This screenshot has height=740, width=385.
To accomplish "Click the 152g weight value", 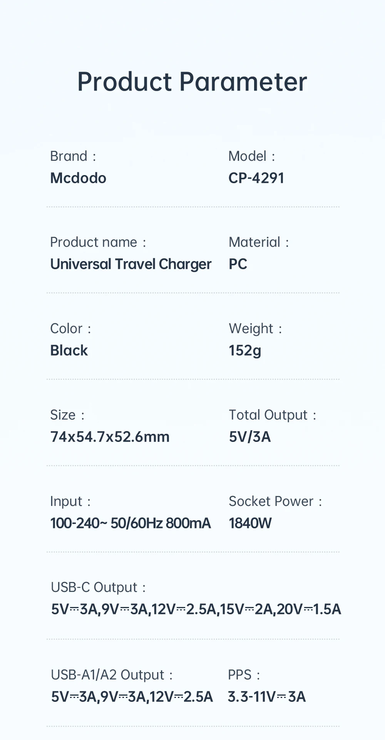I will coord(245,351).
